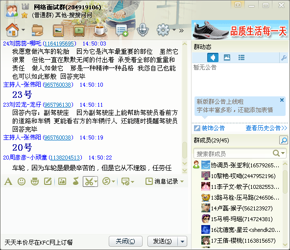Click the 关闭(C) button

point(125,241)
